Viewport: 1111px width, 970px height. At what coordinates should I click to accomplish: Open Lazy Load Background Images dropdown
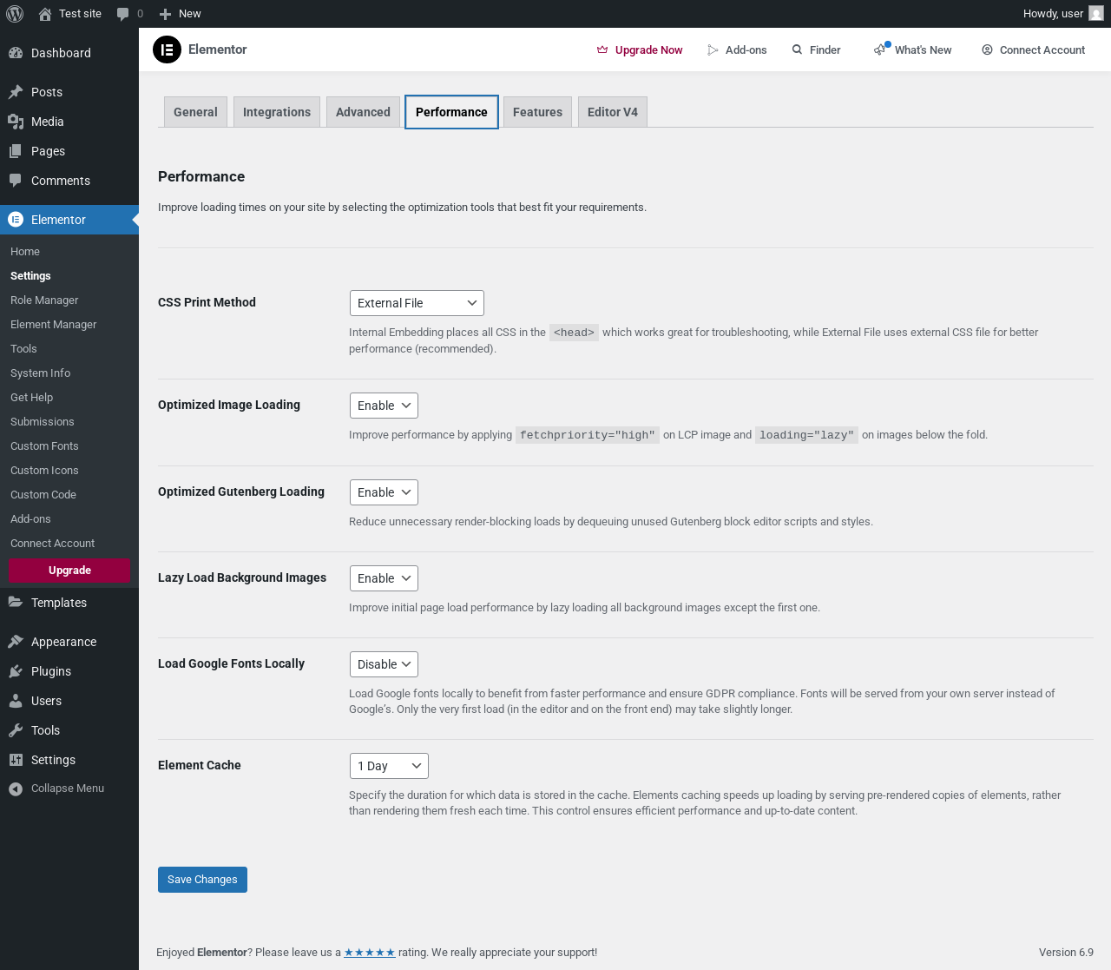click(x=384, y=578)
